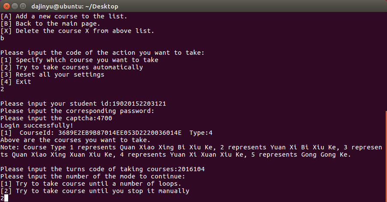The image size is (387, 202).
Task: Click the 'Type:4' course type text
Action: (x=201, y=133)
